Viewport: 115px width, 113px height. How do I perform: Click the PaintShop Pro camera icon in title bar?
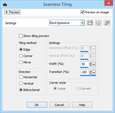tap(5, 4)
